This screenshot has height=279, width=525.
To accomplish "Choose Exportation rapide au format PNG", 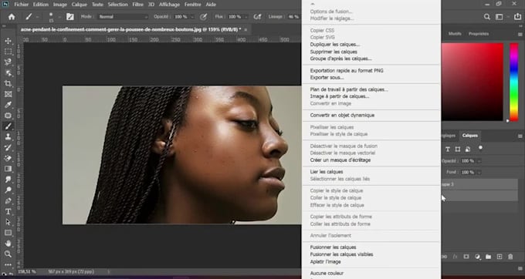I will point(347,70).
